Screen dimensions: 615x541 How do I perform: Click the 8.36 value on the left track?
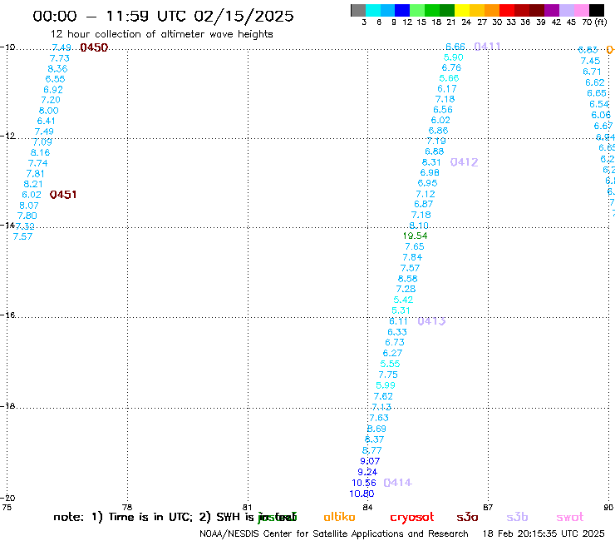57,69
